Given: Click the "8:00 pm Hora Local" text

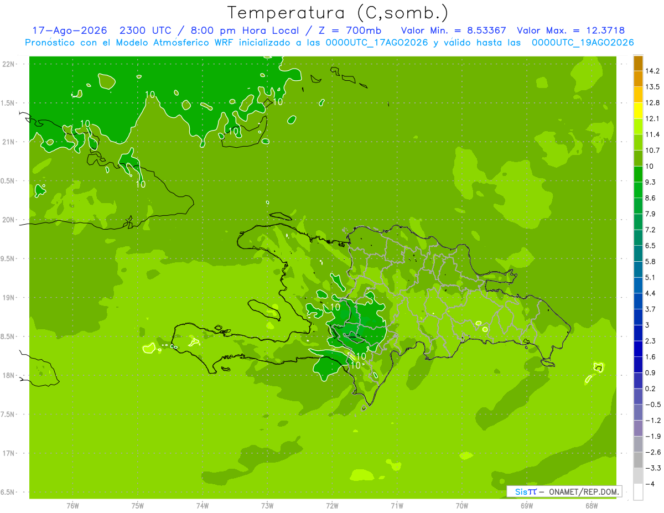Looking at the screenshot, I should tap(245, 30).
